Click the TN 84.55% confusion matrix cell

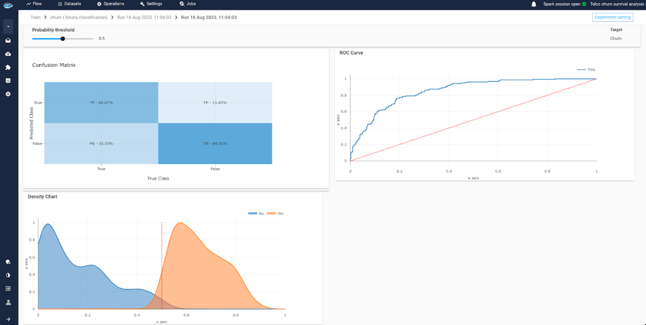tap(215, 144)
